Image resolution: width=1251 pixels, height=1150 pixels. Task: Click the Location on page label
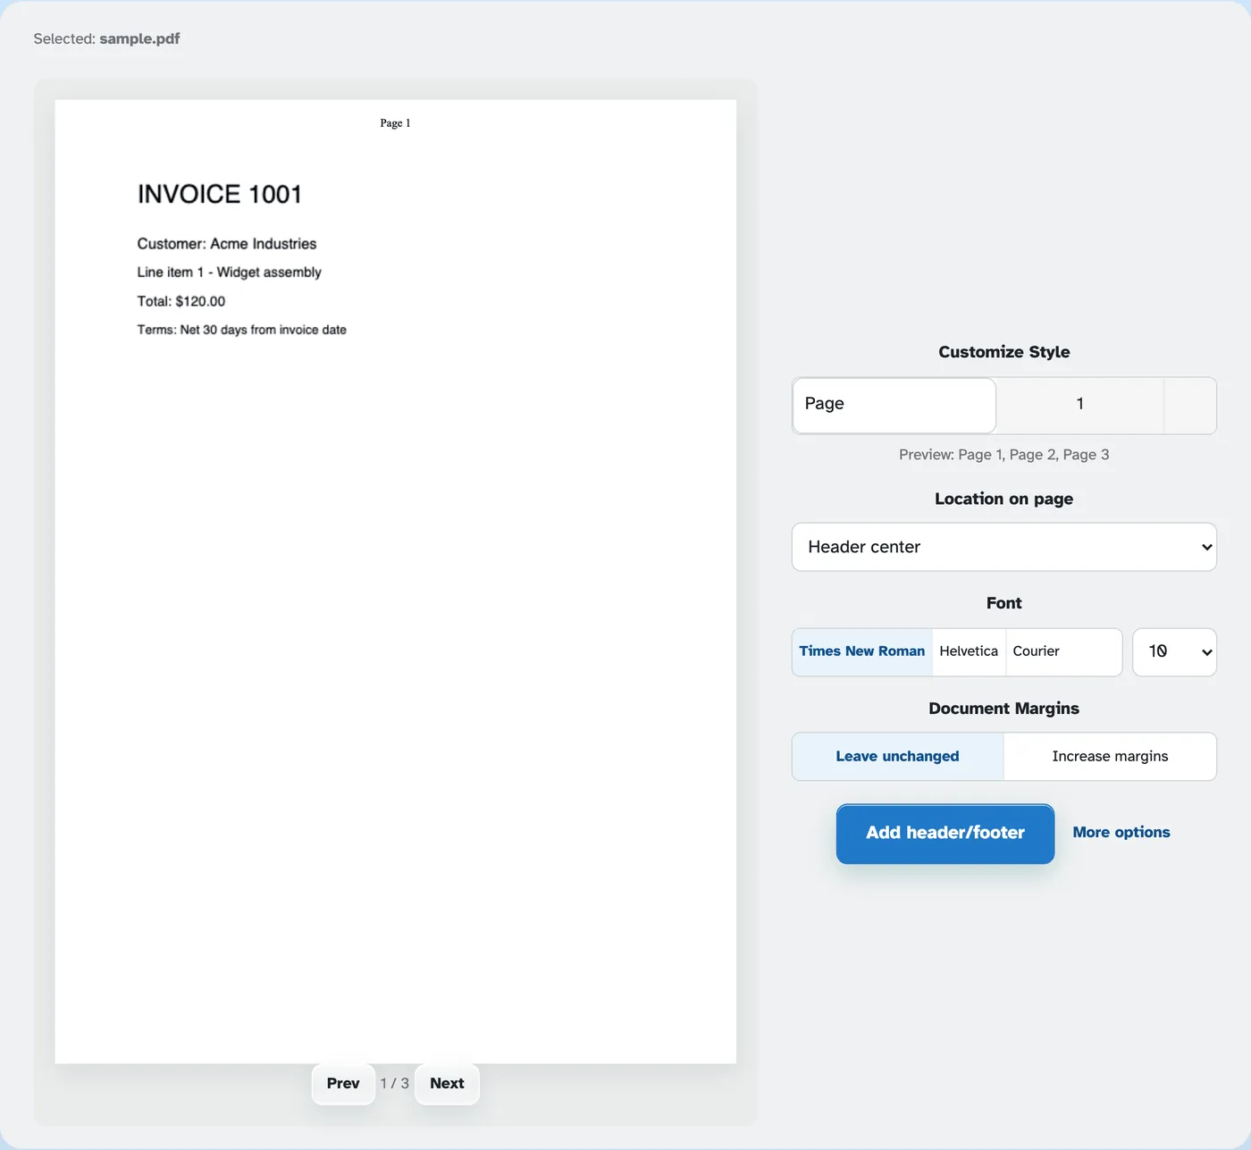[x=1003, y=499]
